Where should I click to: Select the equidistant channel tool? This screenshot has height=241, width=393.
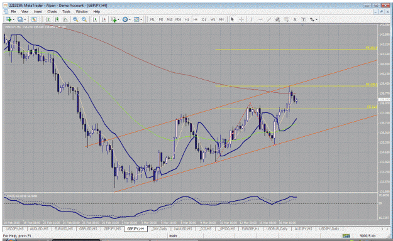click(x=277, y=19)
